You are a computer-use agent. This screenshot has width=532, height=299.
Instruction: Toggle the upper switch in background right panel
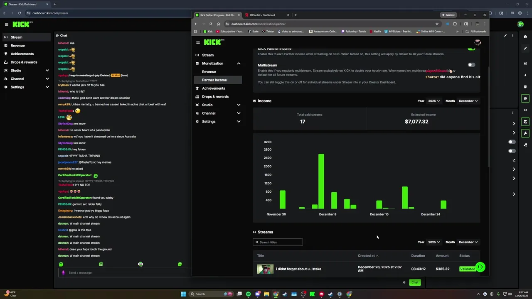coord(512,142)
